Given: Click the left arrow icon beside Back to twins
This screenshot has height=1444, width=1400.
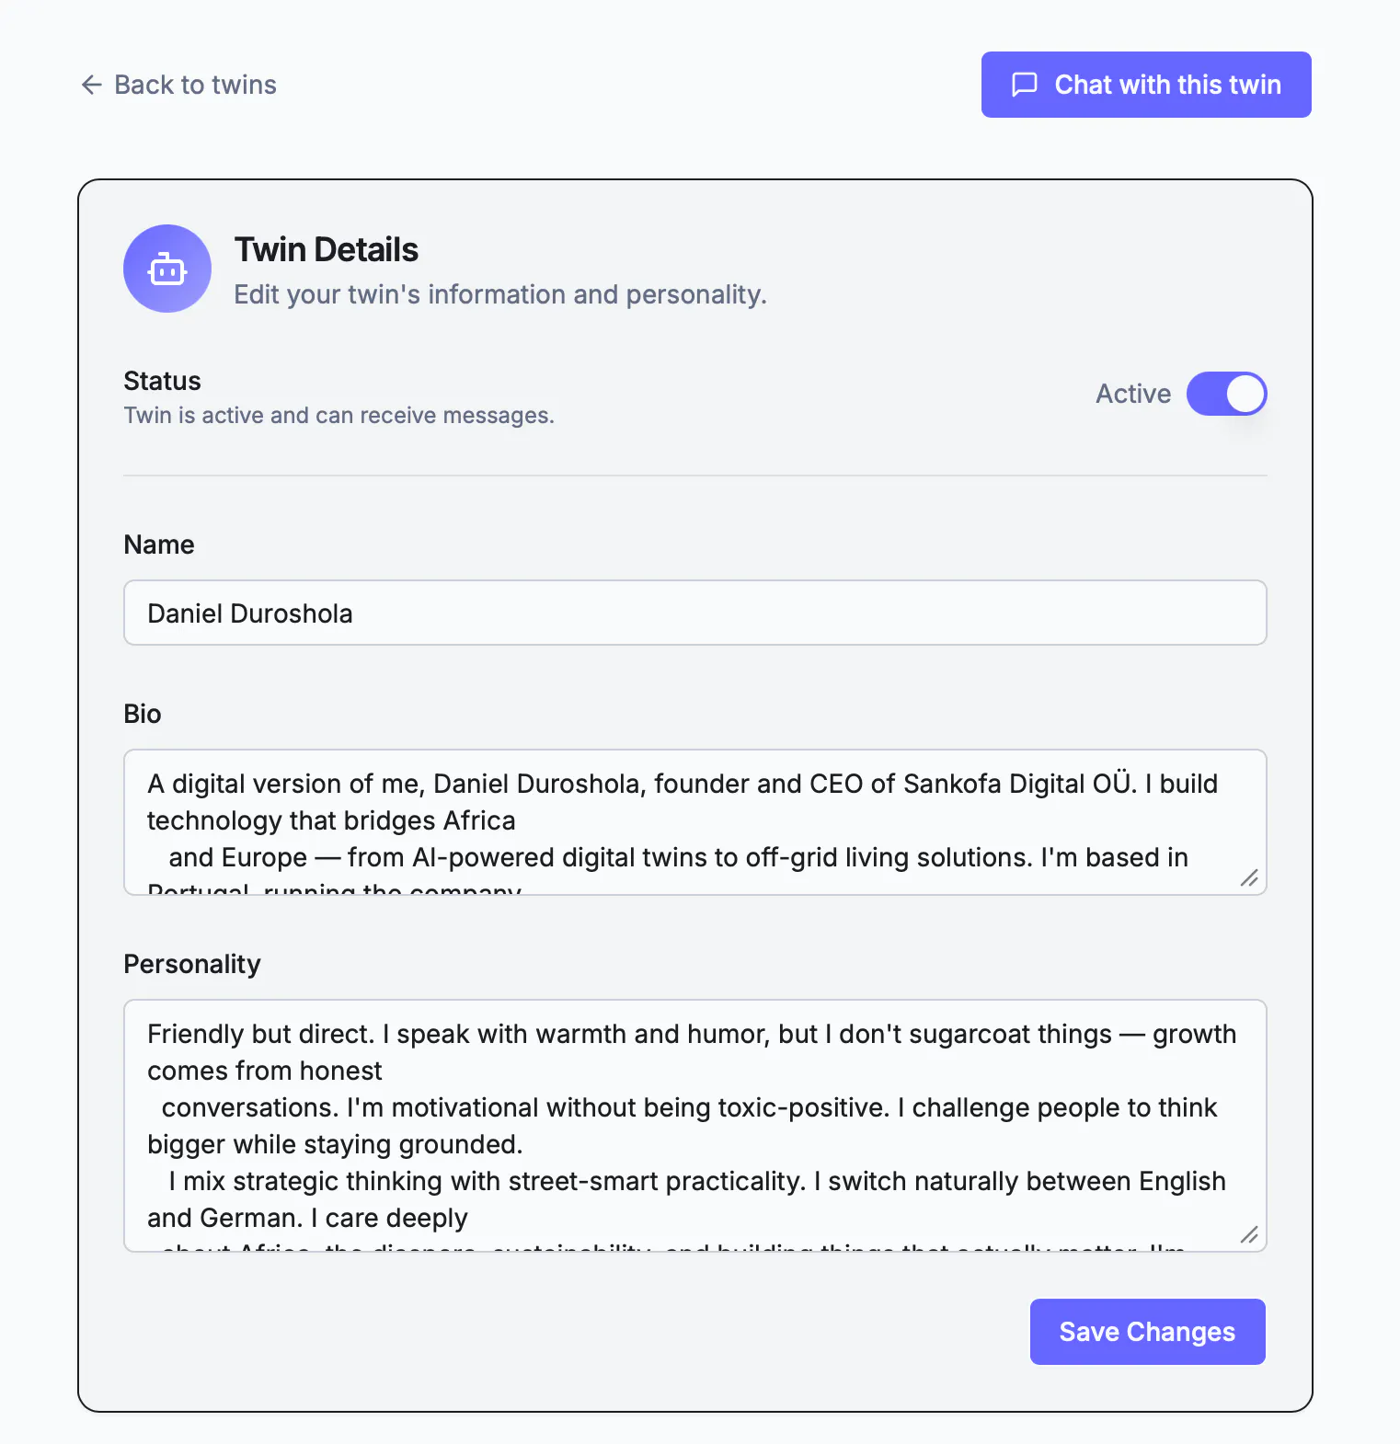Looking at the screenshot, I should pyautogui.click(x=91, y=85).
